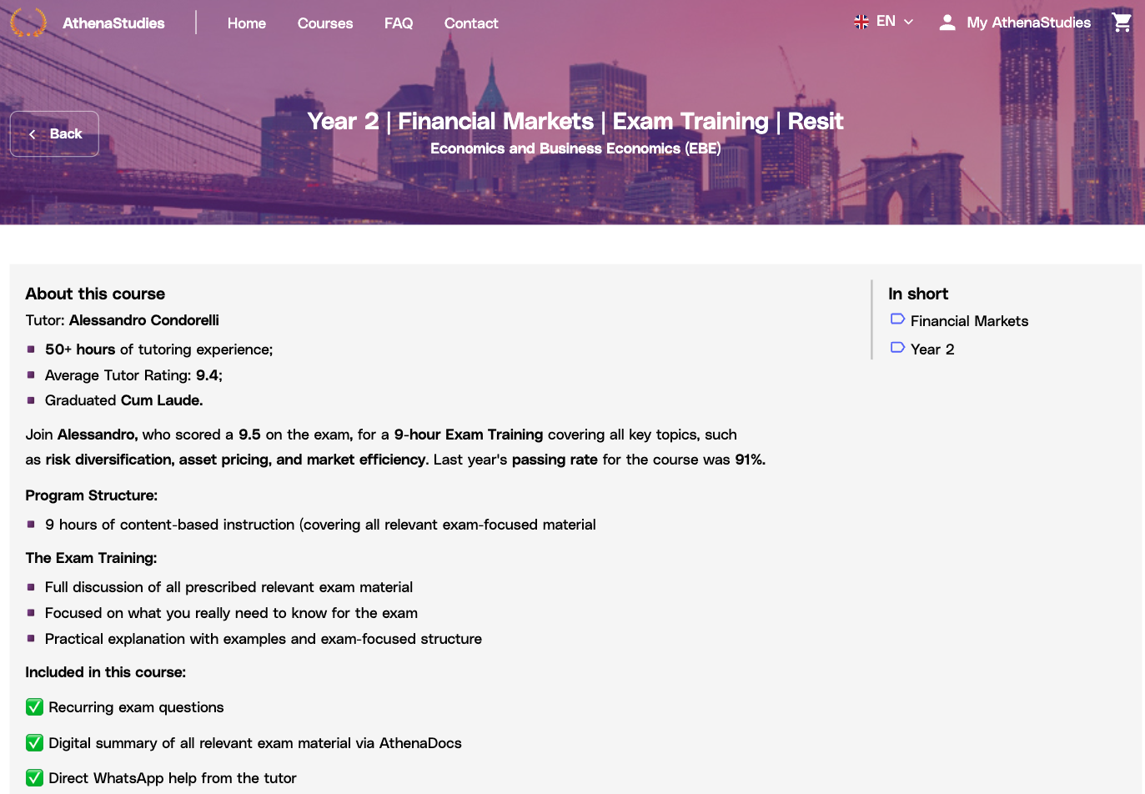Viewport: 1145px width, 794px height.
Task: Click the tag icon beside Year 2
Action: click(897, 348)
